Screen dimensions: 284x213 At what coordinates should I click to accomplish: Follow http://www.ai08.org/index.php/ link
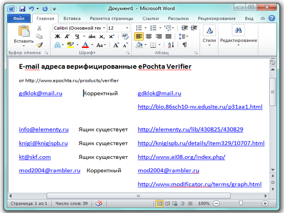[x=181, y=157]
